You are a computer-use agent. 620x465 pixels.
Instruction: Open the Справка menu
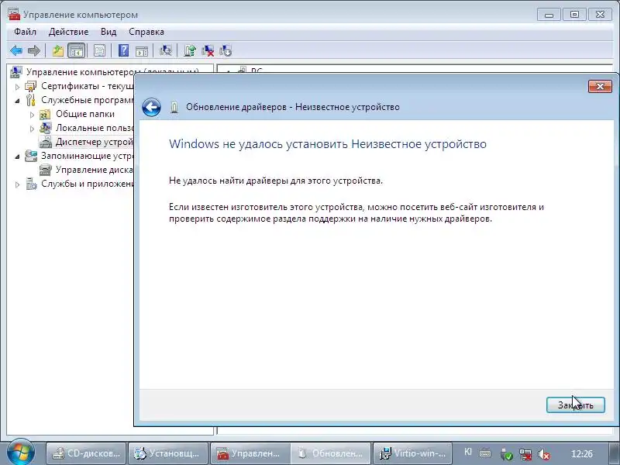[x=146, y=32]
